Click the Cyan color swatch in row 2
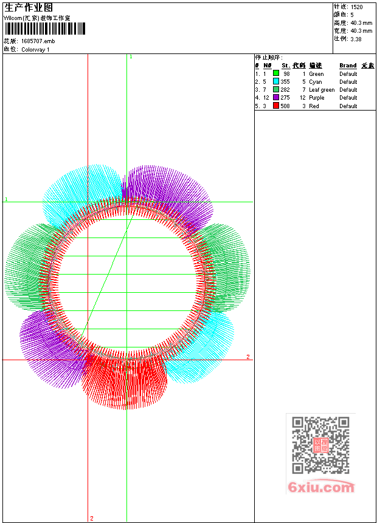Viewport: 377px width, 523px height. coord(276,81)
